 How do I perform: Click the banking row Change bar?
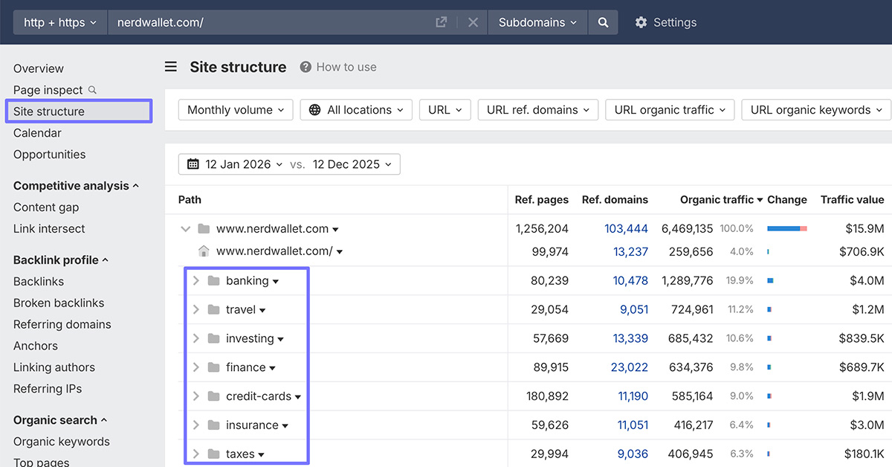coord(771,281)
